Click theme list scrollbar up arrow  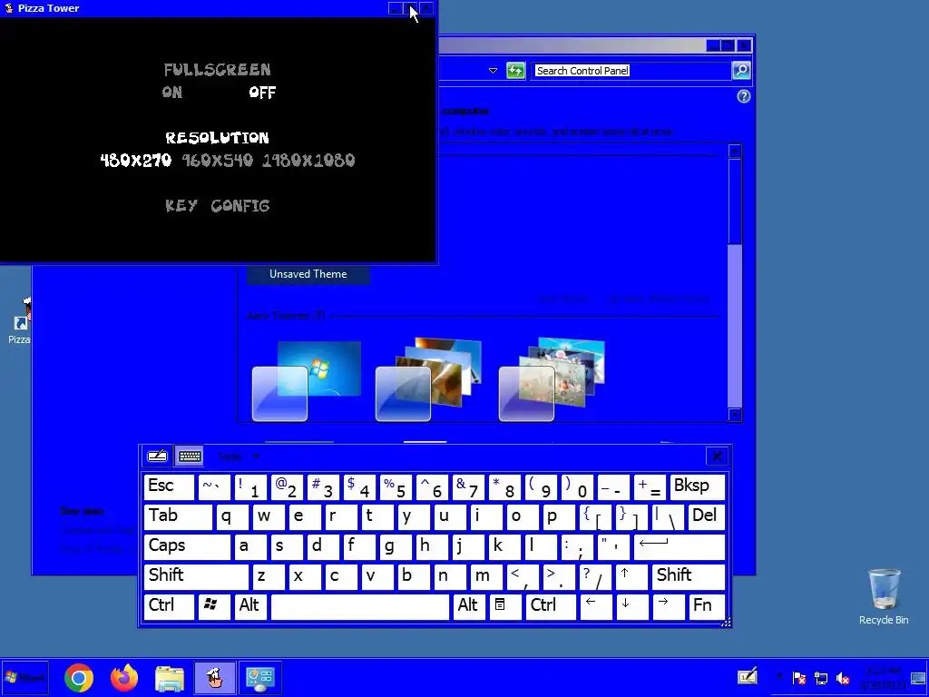[735, 151]
